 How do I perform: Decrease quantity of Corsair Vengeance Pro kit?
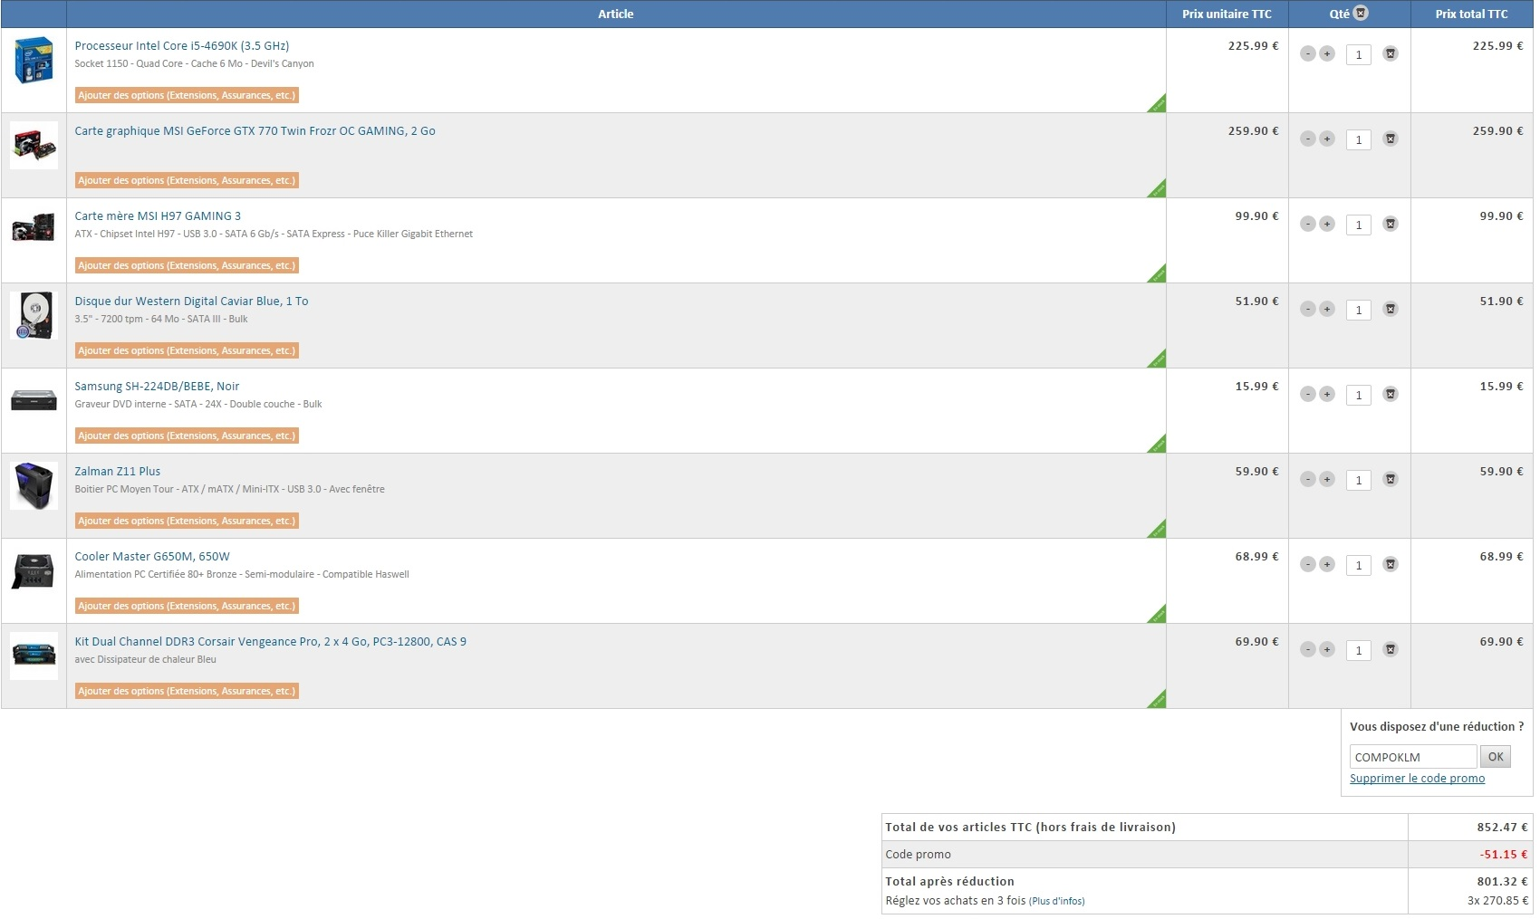[1307, 650]
